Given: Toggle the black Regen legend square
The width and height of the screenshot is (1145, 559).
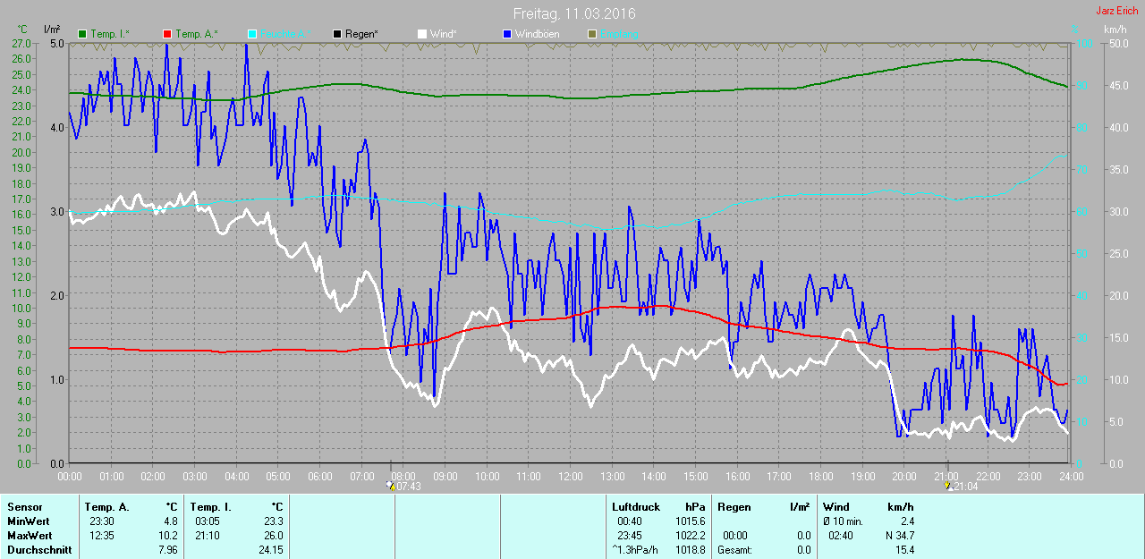Looking at the screenshot, I should 337,34.
